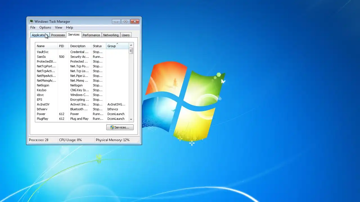The width and height of the screenshot is (360, 202).
Task: Click Processes: 28 in status bar
Action: [x=39, y=140]
